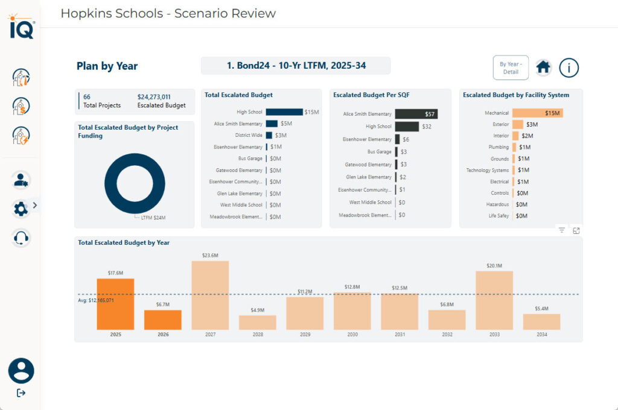The width and height of the screenshot is (618, 410).
Task: Open the settings gear icon
Action: 21,209
